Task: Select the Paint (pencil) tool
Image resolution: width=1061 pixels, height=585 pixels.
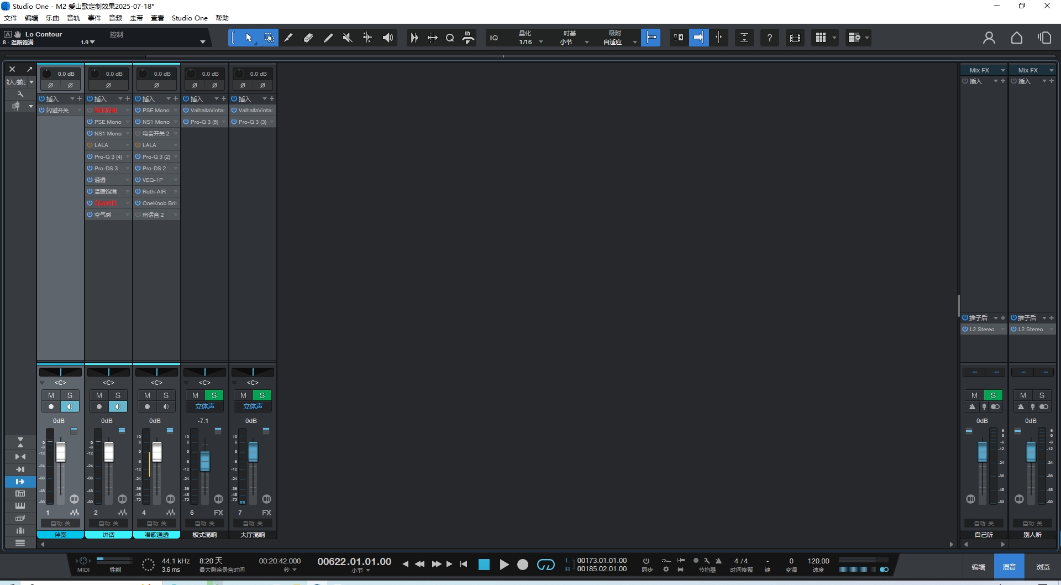Action: pos(288,38)
